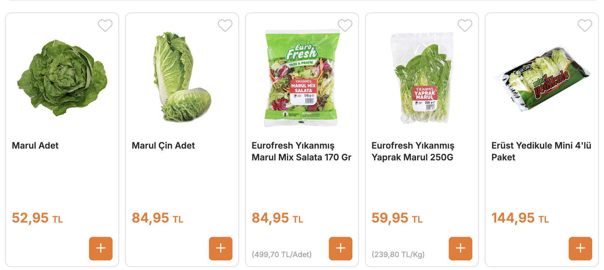Add Eurofresh Yaprak Marul 250G to cart
Image resolution: width=604 pixels, height=270 pixels.
tap(461, 249)
